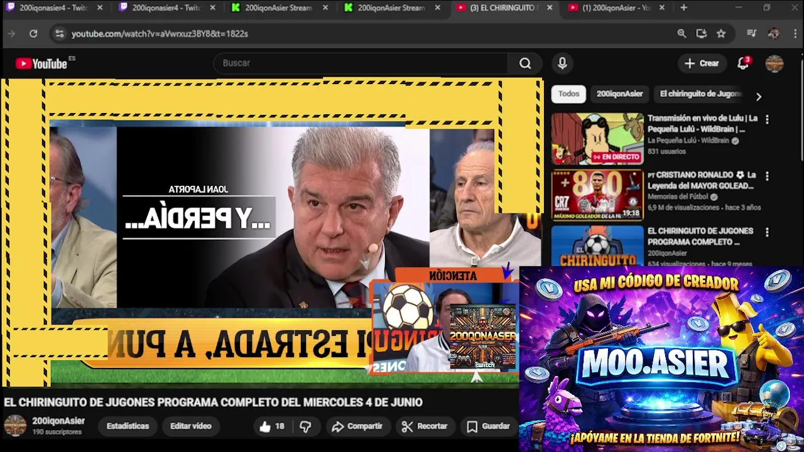
Task: Open a new browser tab
Action: pyautogui.click(x=683, y=8)
